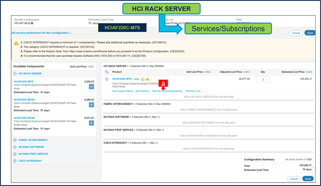Click the FABRIC INTERCONNECT section header in right panel
Viewport: 321px width, 186px height.
click(118, 104)
